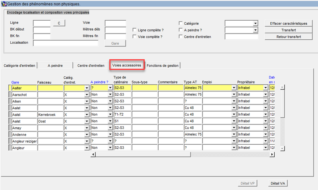
Task: Click the Gare column header
Action: 15,82
